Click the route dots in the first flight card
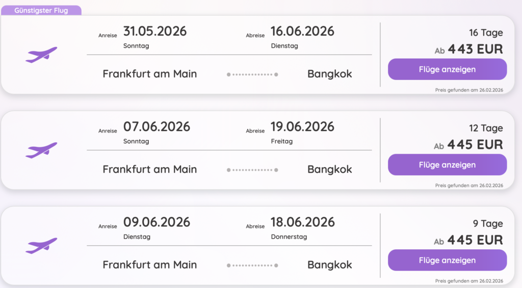The height and width of the screenshot is (288, 522). coord(252,74)
